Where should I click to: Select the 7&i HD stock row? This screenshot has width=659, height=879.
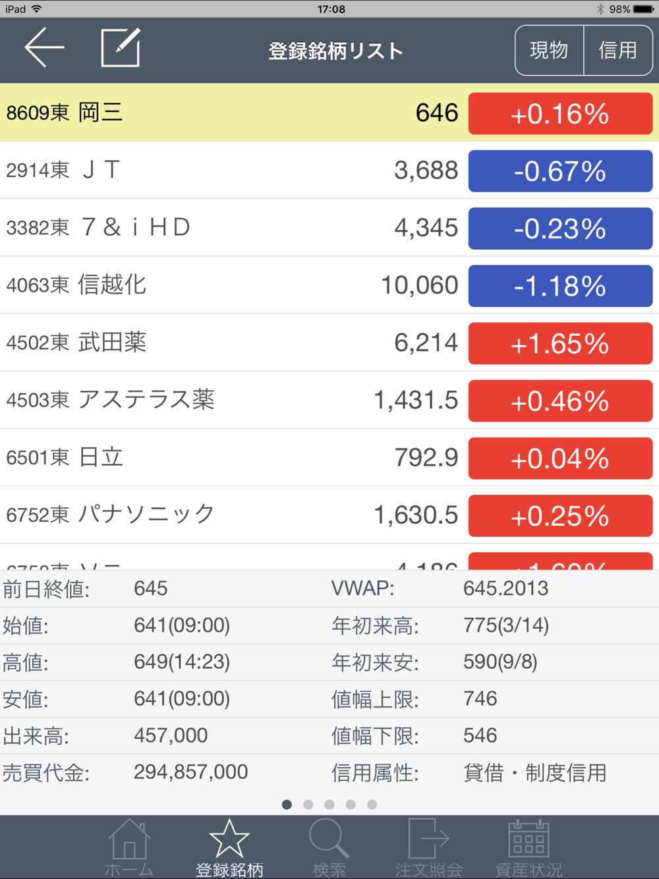[329, 227]
